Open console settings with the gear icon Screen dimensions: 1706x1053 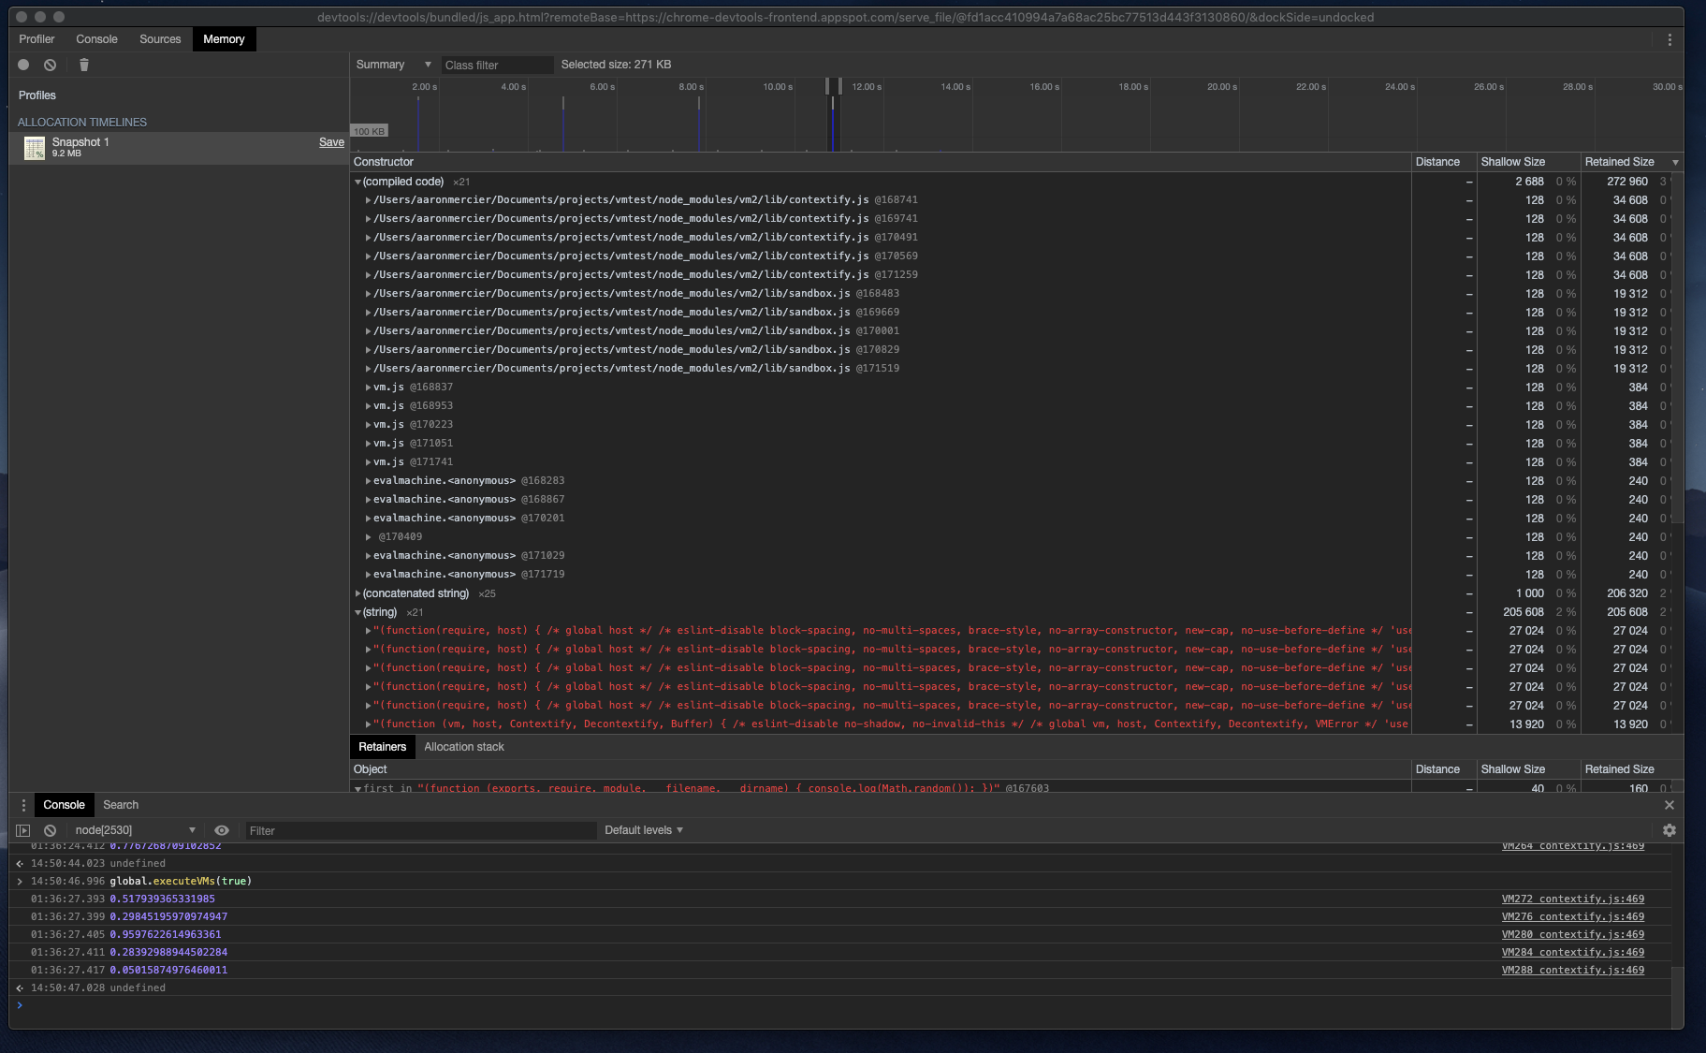(1670, 830)
